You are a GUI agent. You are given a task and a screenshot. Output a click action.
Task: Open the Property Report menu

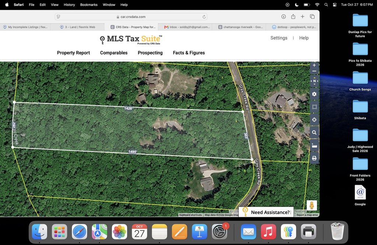(73, 53)
